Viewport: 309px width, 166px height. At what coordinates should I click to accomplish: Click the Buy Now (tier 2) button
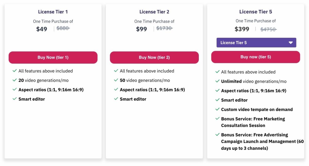click(x=154, y=58)
